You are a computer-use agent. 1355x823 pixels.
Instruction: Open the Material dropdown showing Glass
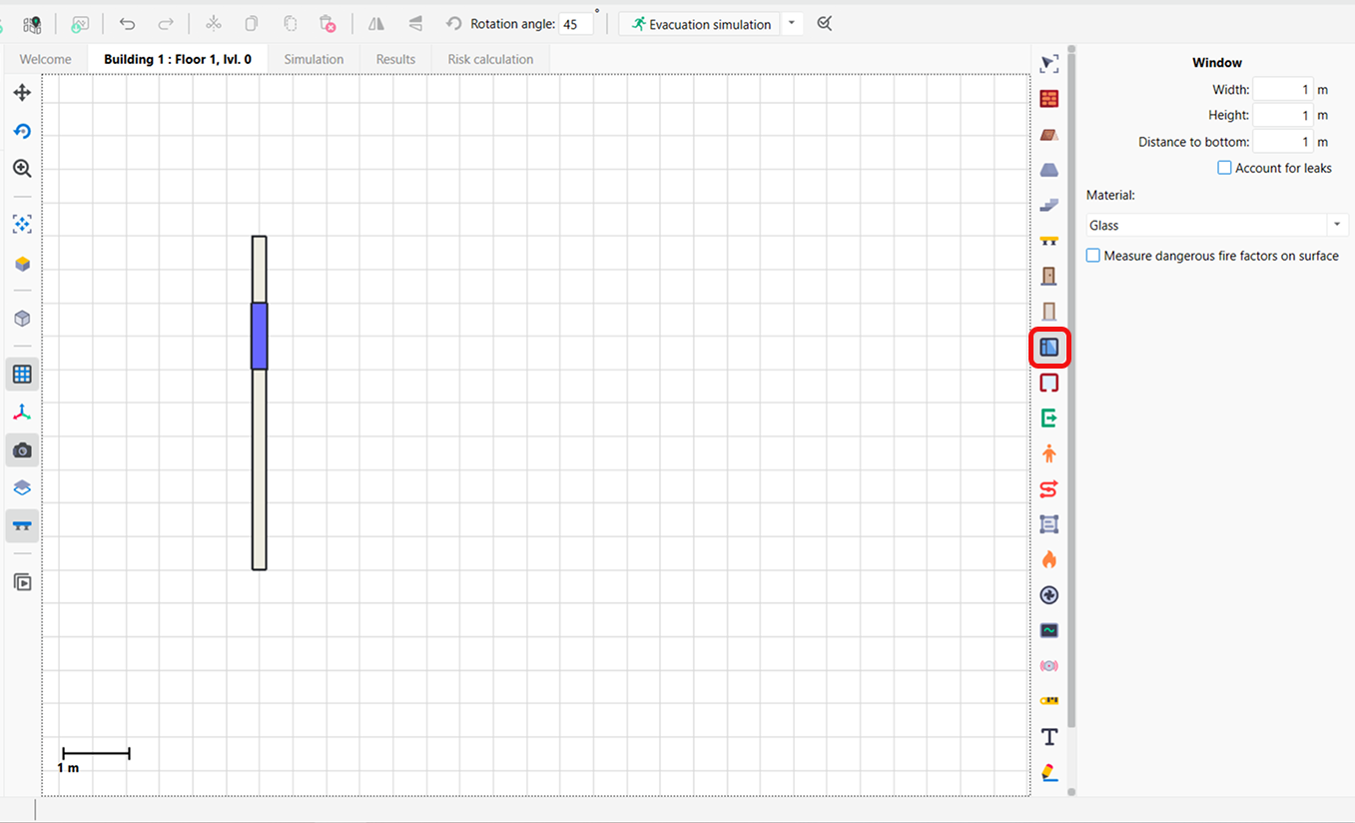[x=1217, y=226]
